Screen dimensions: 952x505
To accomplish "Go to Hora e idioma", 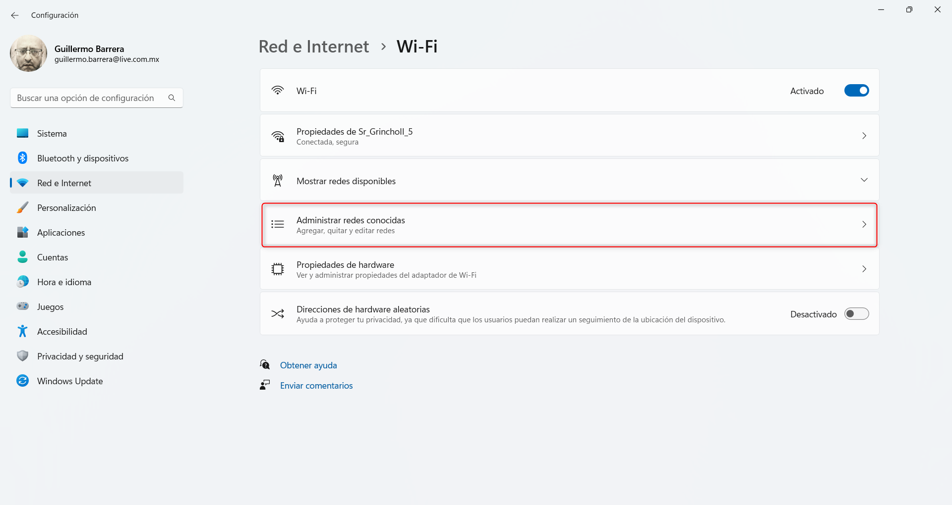I will tap(64, 282).
